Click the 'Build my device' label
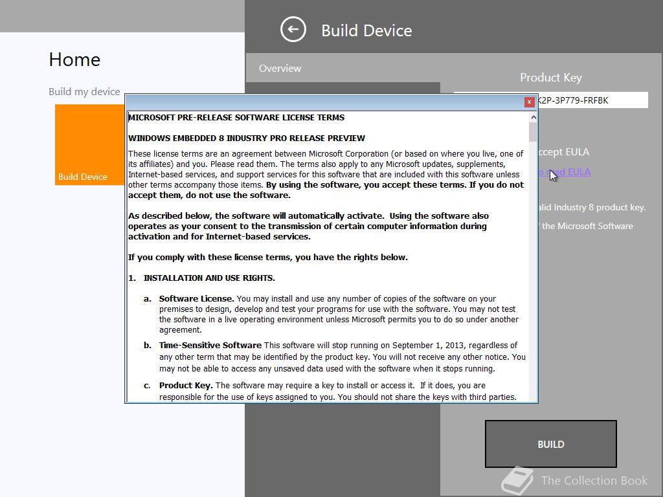Screen dimensions: 663x497 pyautogui.click(x=84, y=92)
